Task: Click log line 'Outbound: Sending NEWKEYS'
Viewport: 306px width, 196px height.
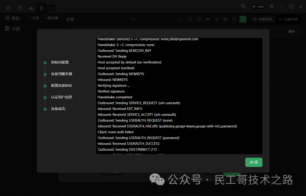Action: tap(121, 74)
